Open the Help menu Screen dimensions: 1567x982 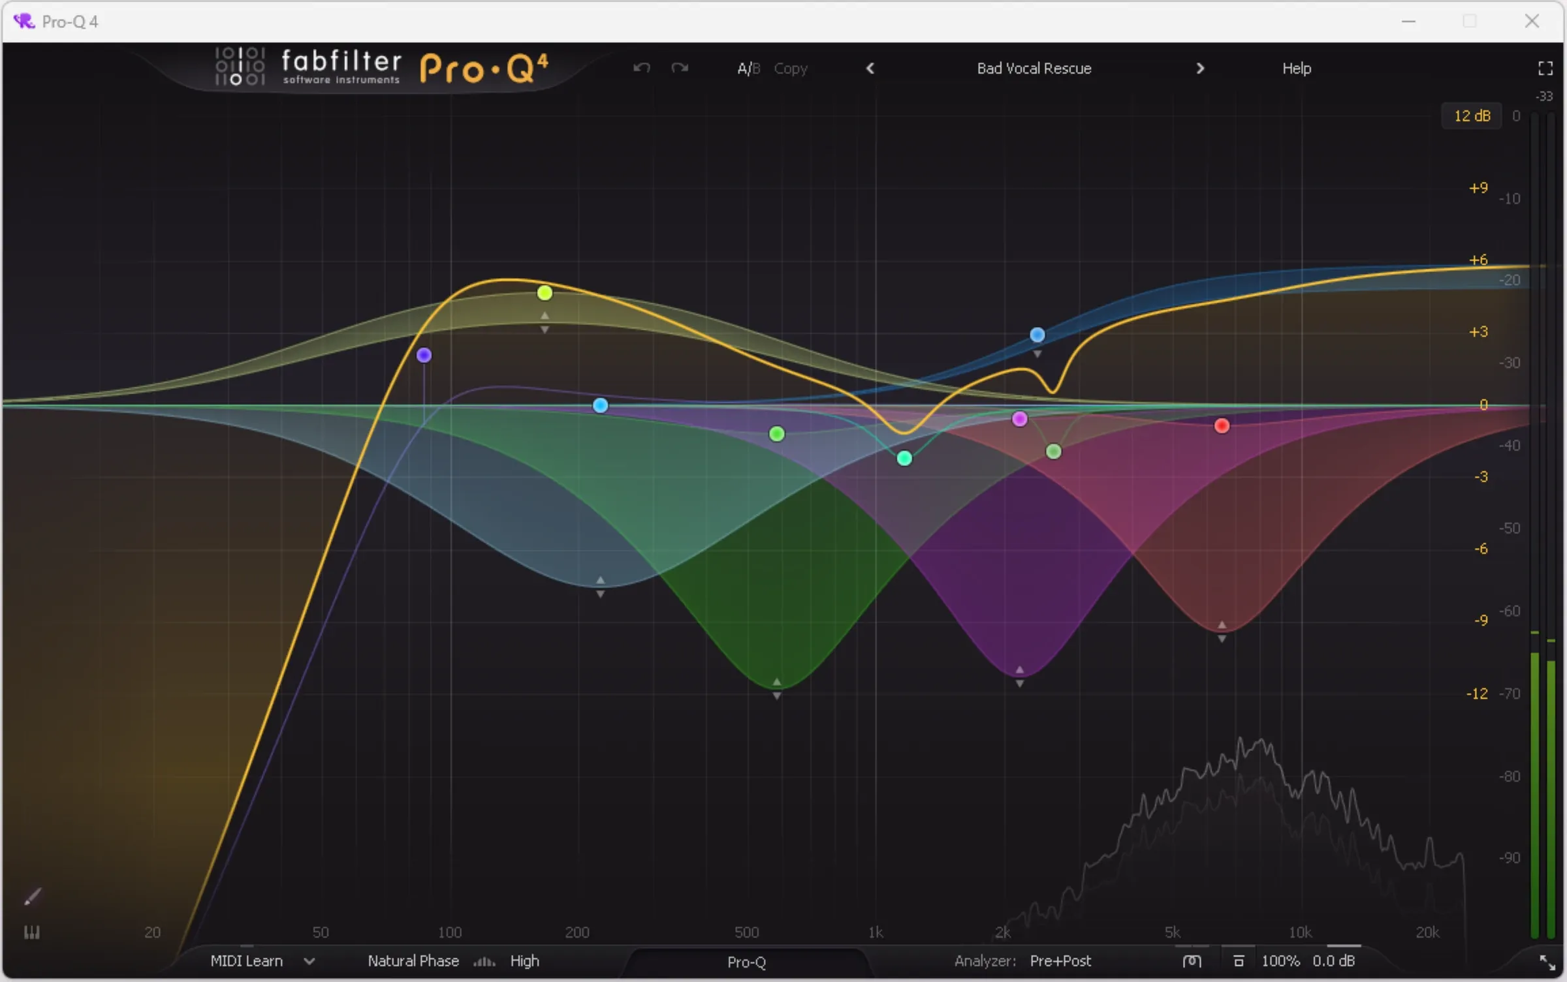[1296, 69]
